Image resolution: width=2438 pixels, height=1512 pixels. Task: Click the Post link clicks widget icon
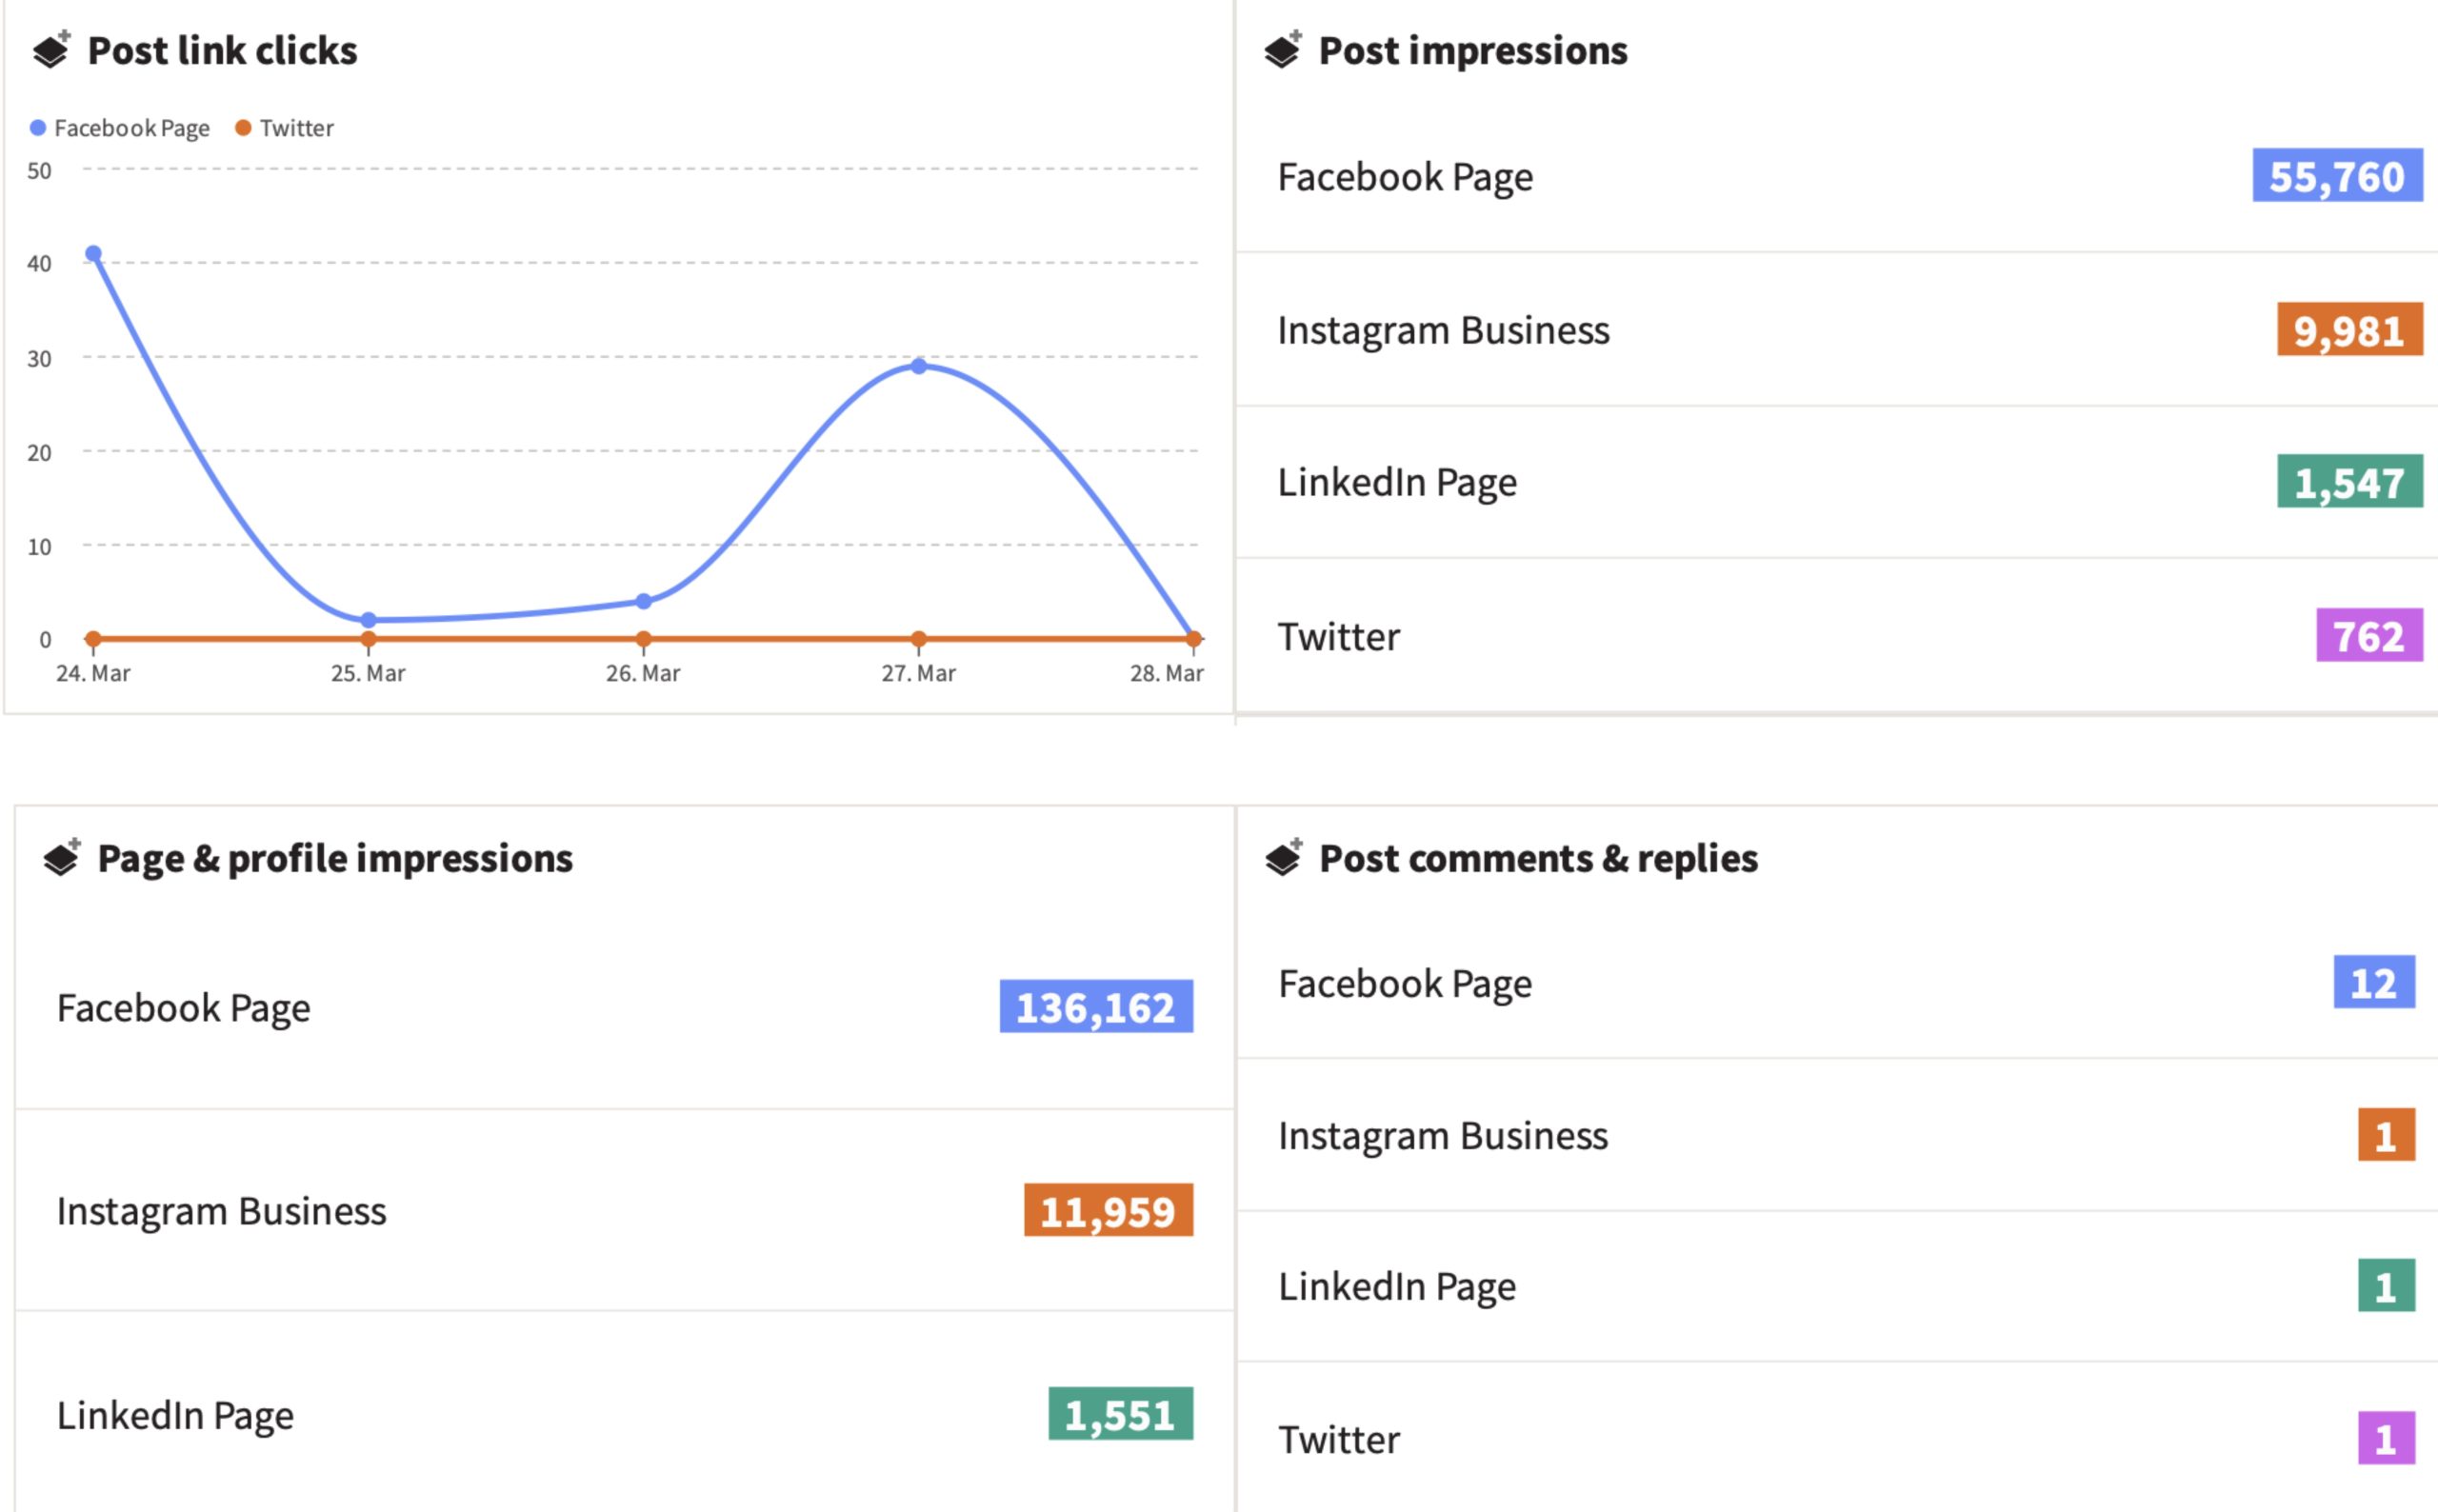click(51, 50)
